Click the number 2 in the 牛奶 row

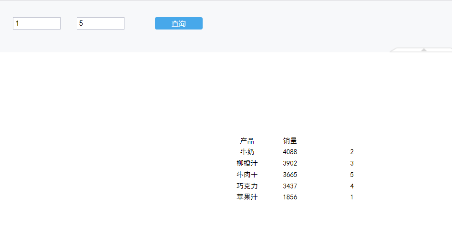pos(352,152)
